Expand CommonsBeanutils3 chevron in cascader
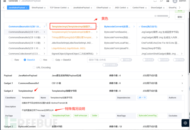This screenshot has height=130, width=190. (x=44, y=38)
